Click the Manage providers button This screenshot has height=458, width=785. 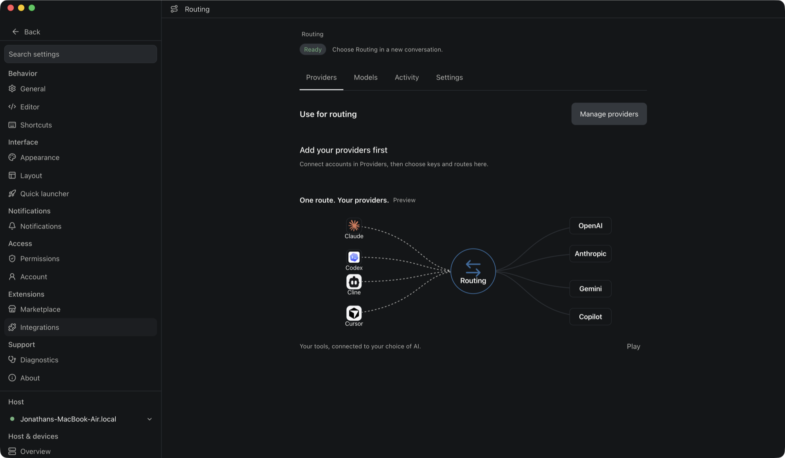pyautogui.click(x=609, y=114)
